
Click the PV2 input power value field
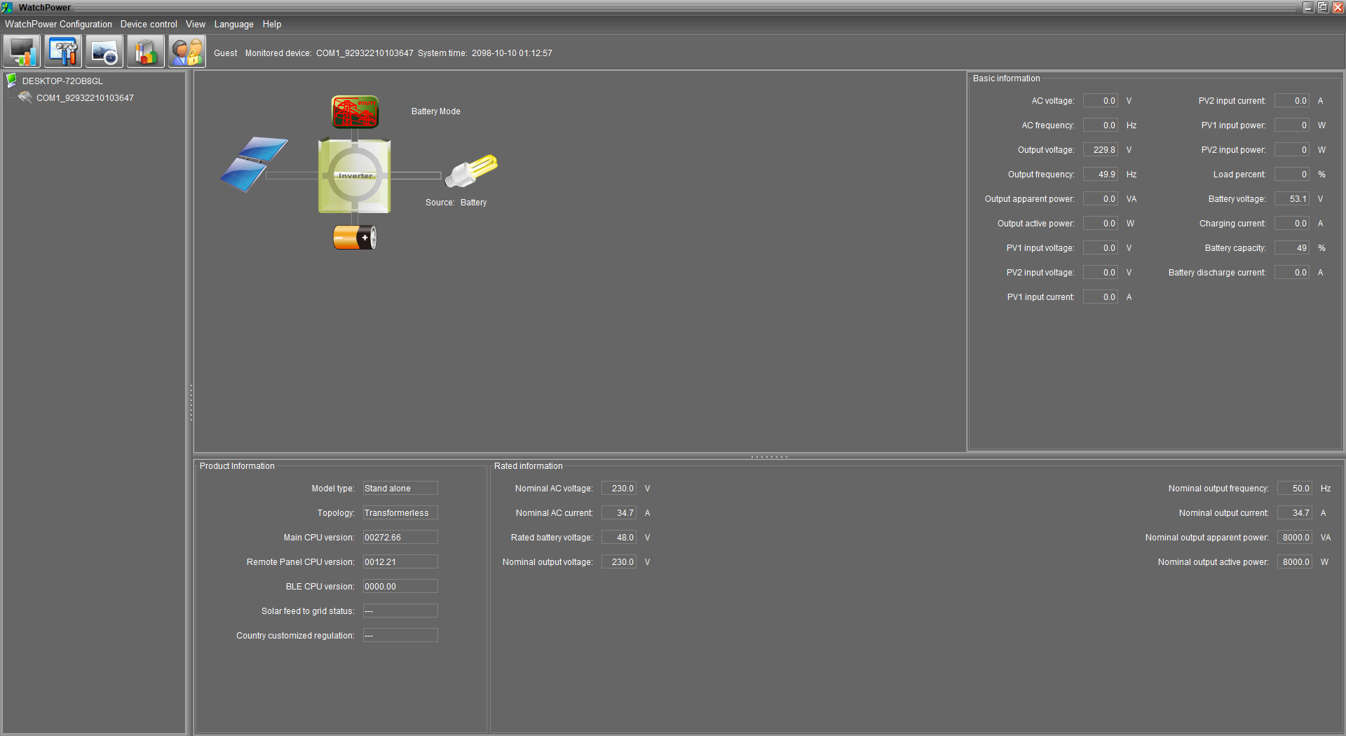click(x=1292, y=150)
